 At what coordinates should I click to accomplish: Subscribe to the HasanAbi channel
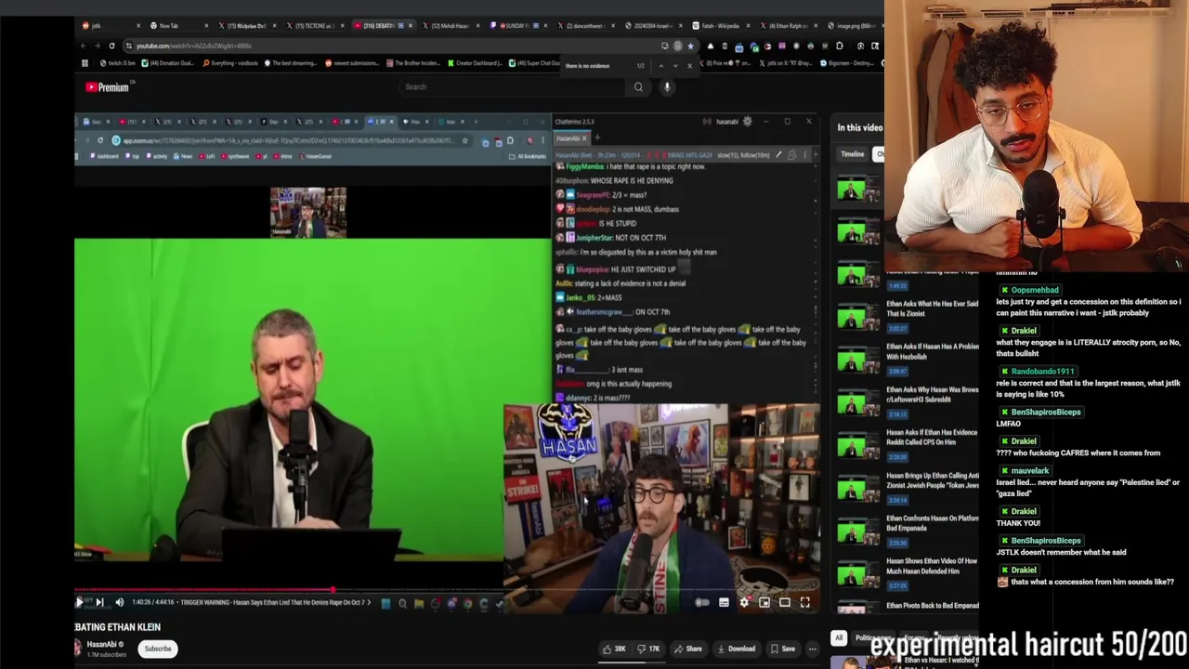pyautogui.click(x=158, y=649)
